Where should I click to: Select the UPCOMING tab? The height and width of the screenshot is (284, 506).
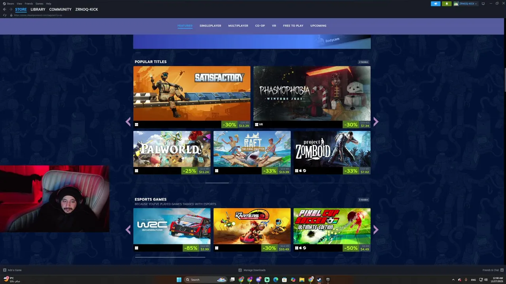tap(318, 26)
